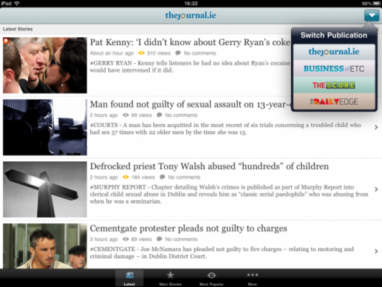Switch to The Daily Edge publication

point(334,101)
